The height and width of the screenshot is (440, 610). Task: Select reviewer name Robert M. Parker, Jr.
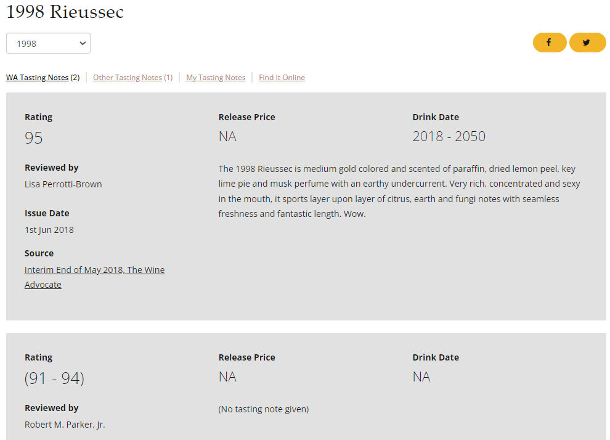click(x=65, y=425)
